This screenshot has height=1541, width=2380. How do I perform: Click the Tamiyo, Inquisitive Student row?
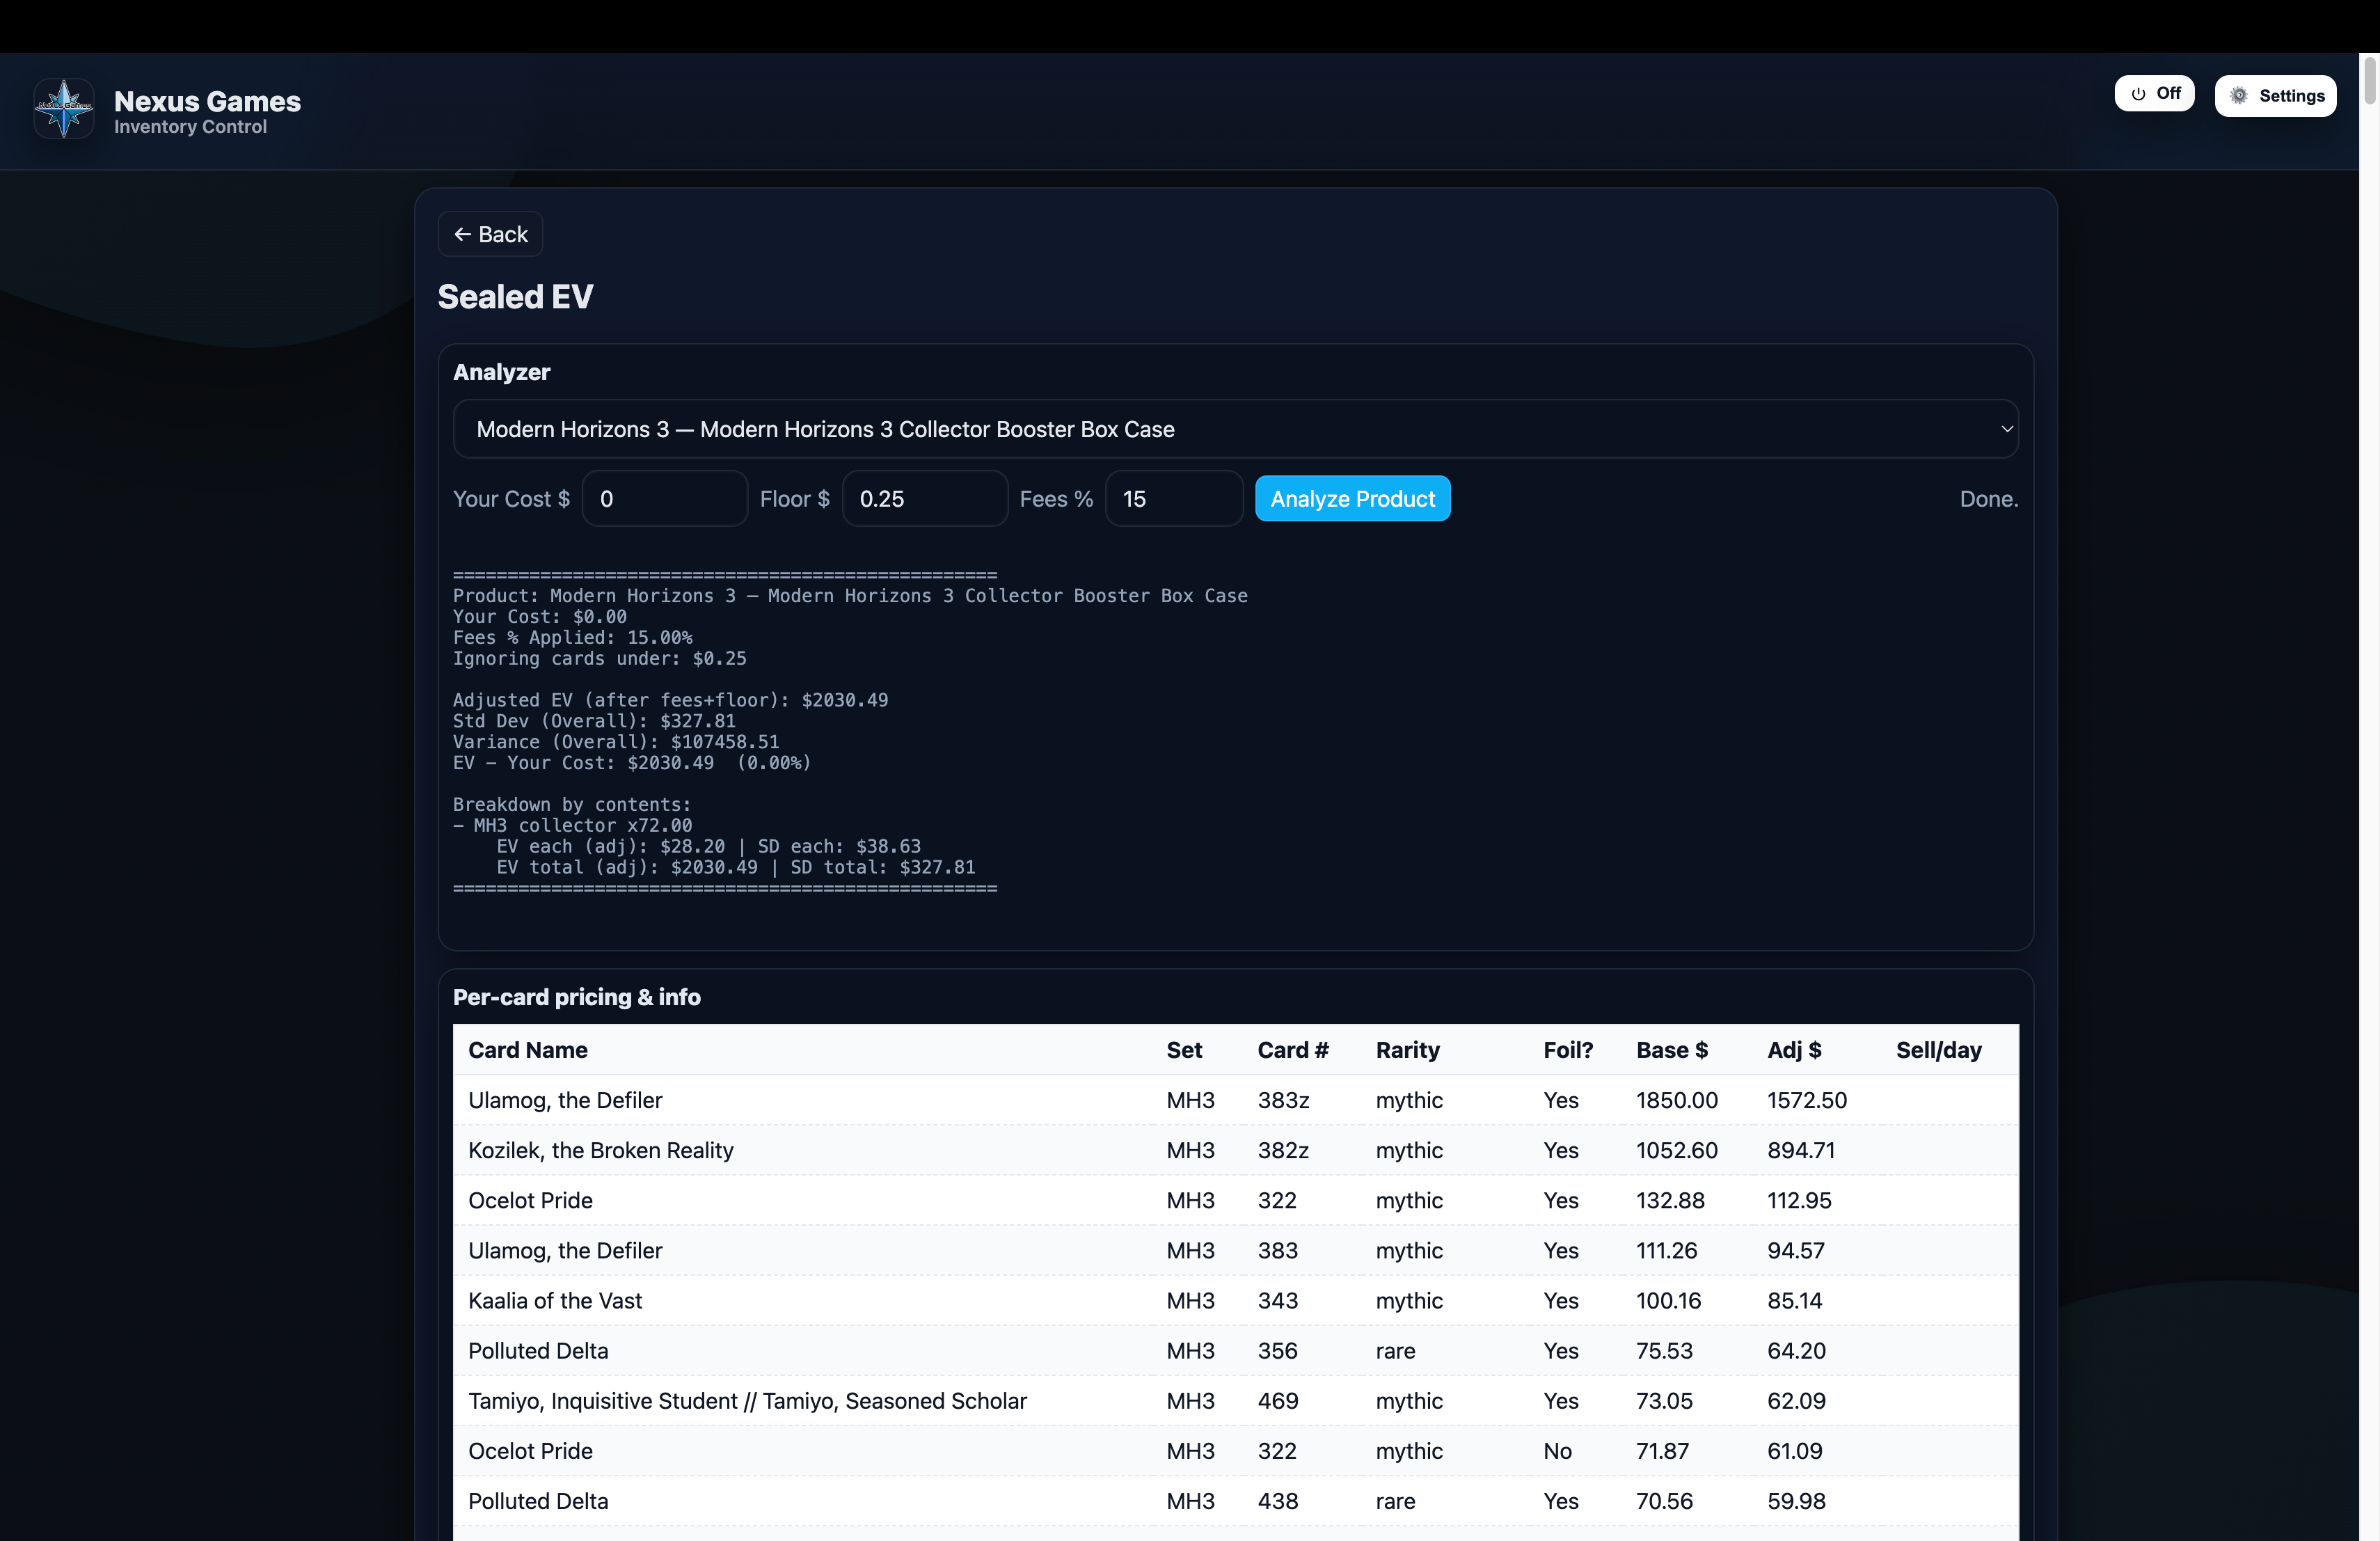(x=747, y=1400)
